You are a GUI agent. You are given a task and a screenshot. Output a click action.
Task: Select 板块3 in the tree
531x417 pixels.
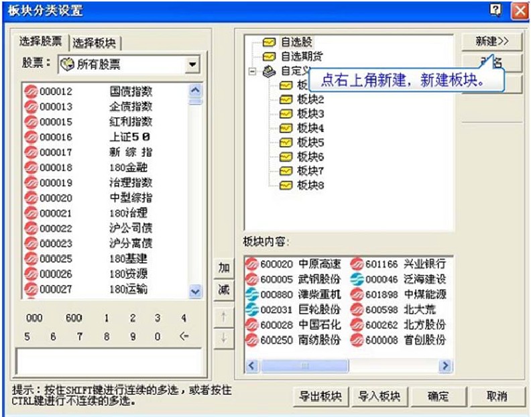310,113
